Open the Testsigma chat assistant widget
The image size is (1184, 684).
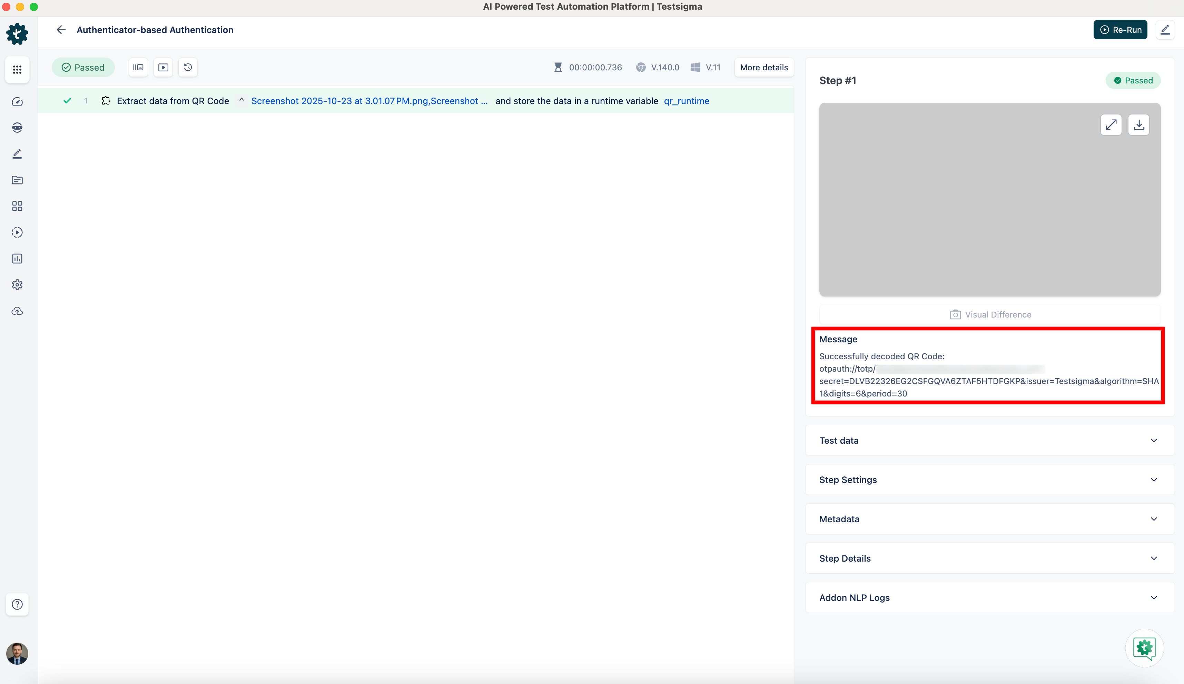tap(1144, 648)
